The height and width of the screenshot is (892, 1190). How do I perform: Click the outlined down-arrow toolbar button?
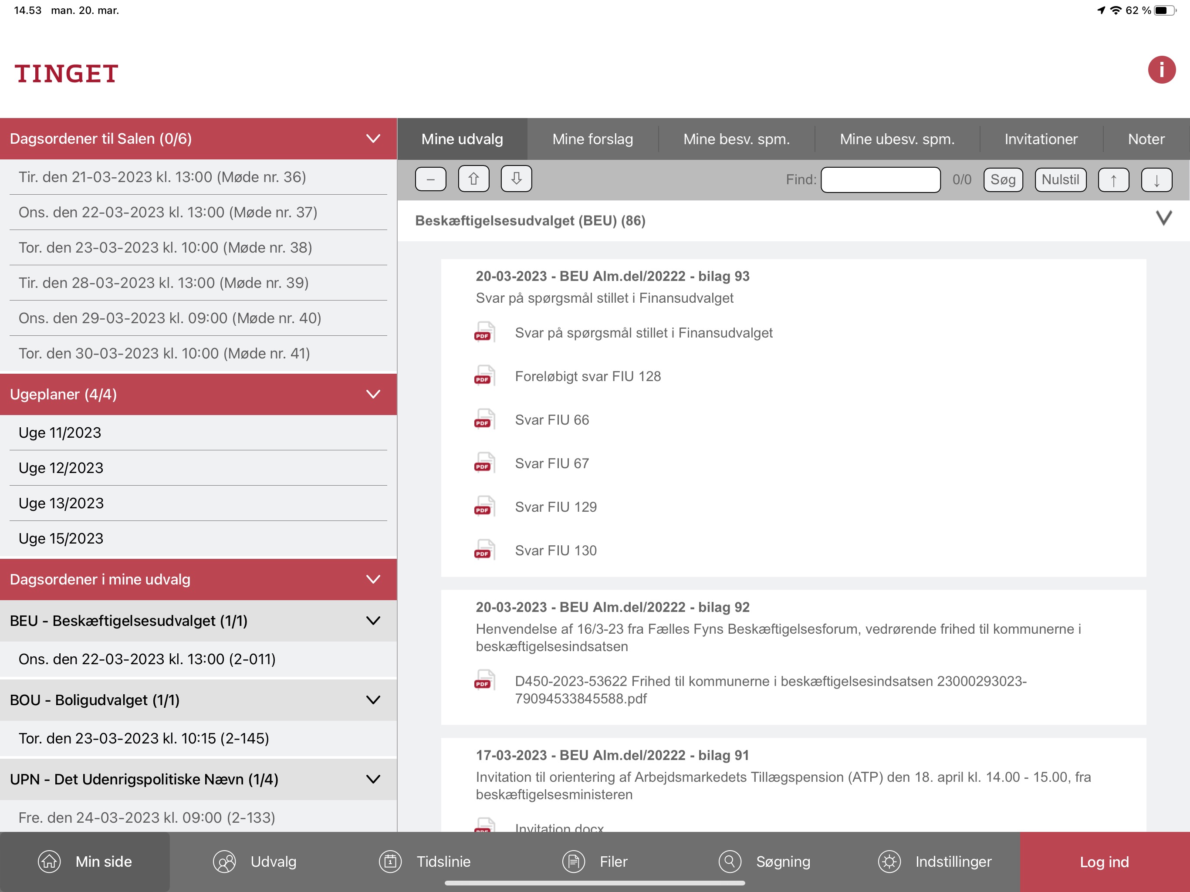point(516,179)
